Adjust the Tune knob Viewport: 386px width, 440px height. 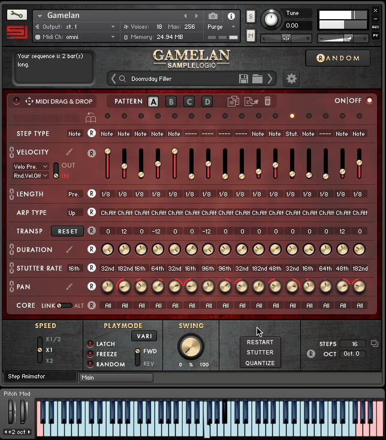[271, 19]
